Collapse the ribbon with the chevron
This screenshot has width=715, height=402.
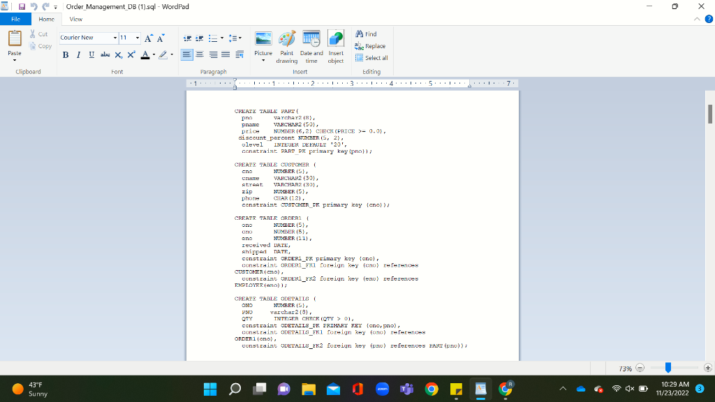[x=697, y=19]
